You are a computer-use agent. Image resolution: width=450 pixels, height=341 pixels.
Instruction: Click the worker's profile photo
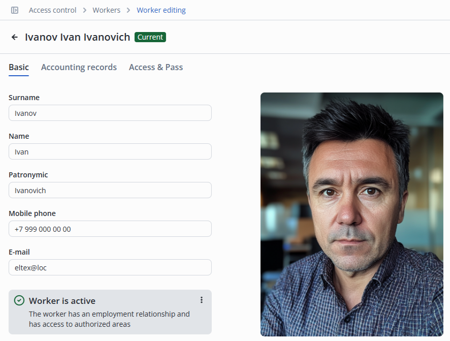(x=352, y=214)
